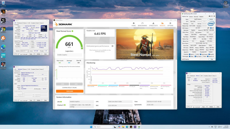Click the Lookup button in GPU-Z
Image resolution: width=230 pixels, height=129 pixels.
[x=211, y=19]
